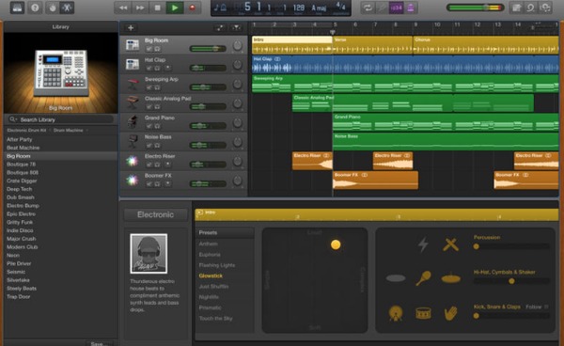The image size is (564, 346).
Task: Select the kick drum icon
Action: pyautogui.click(x=396, y=313)
